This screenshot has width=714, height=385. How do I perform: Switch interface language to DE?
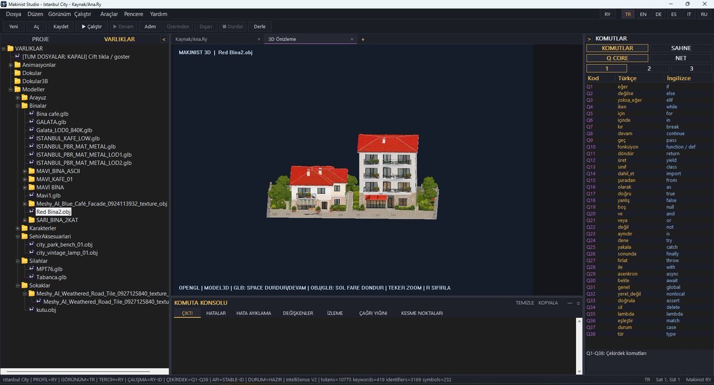coord(658,14)
